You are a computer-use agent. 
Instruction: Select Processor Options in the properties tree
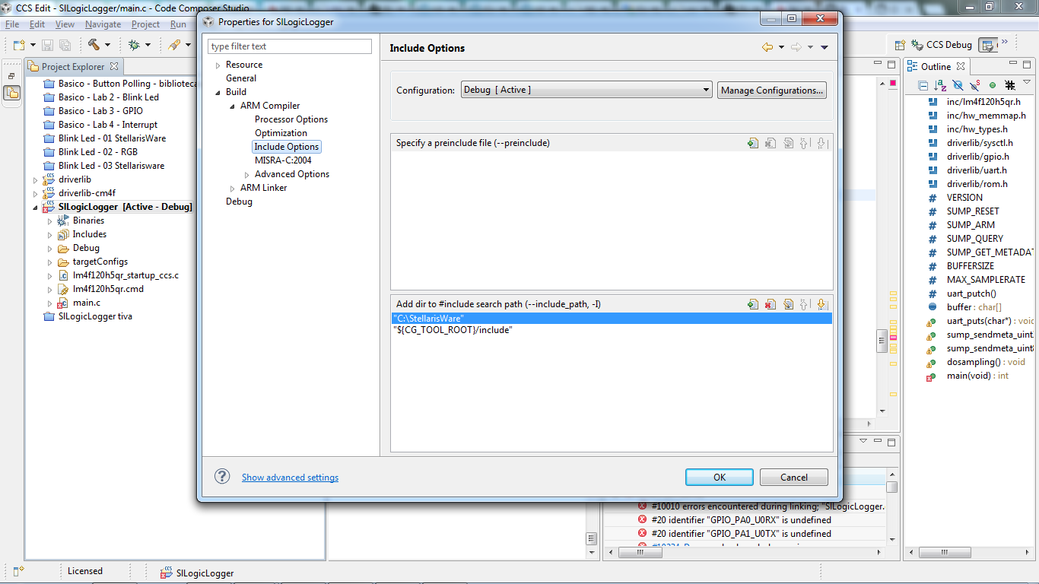[x=291, y=119]
